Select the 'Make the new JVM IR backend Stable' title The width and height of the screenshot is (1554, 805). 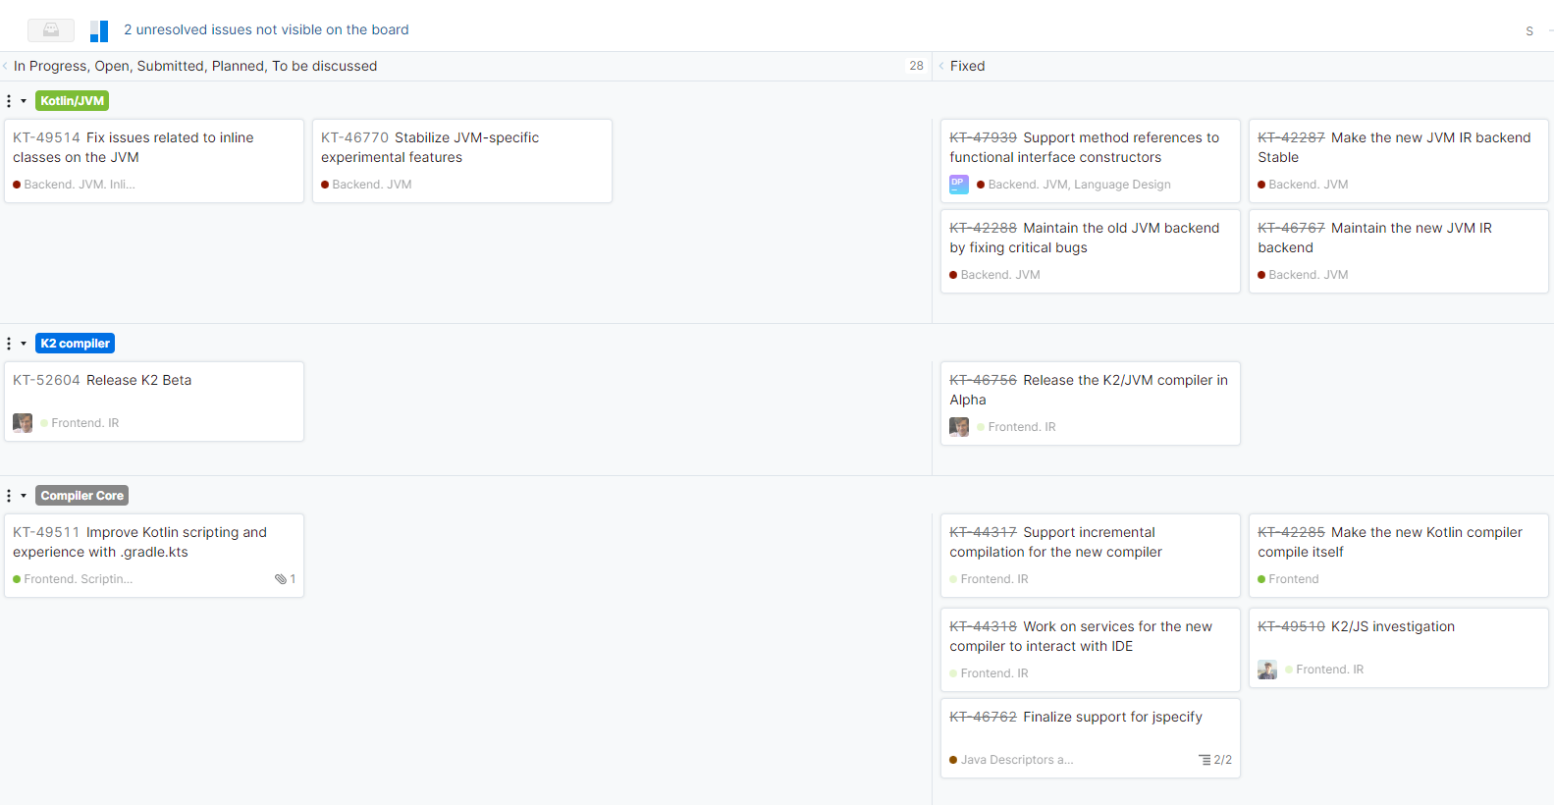1394,147
